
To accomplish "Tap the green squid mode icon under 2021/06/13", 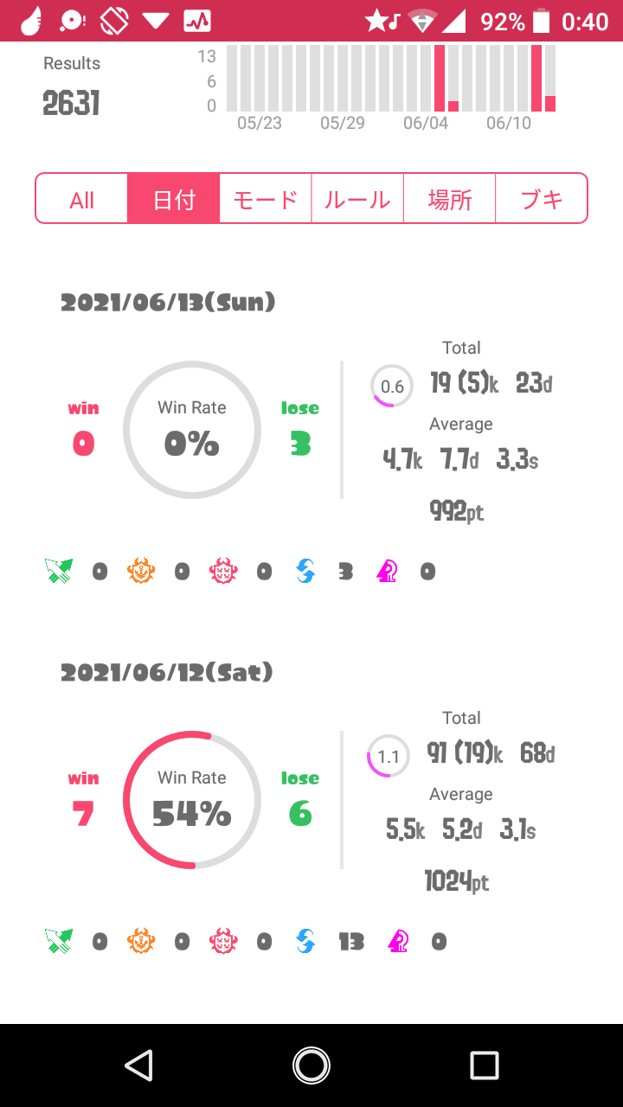I will (59, 571).
